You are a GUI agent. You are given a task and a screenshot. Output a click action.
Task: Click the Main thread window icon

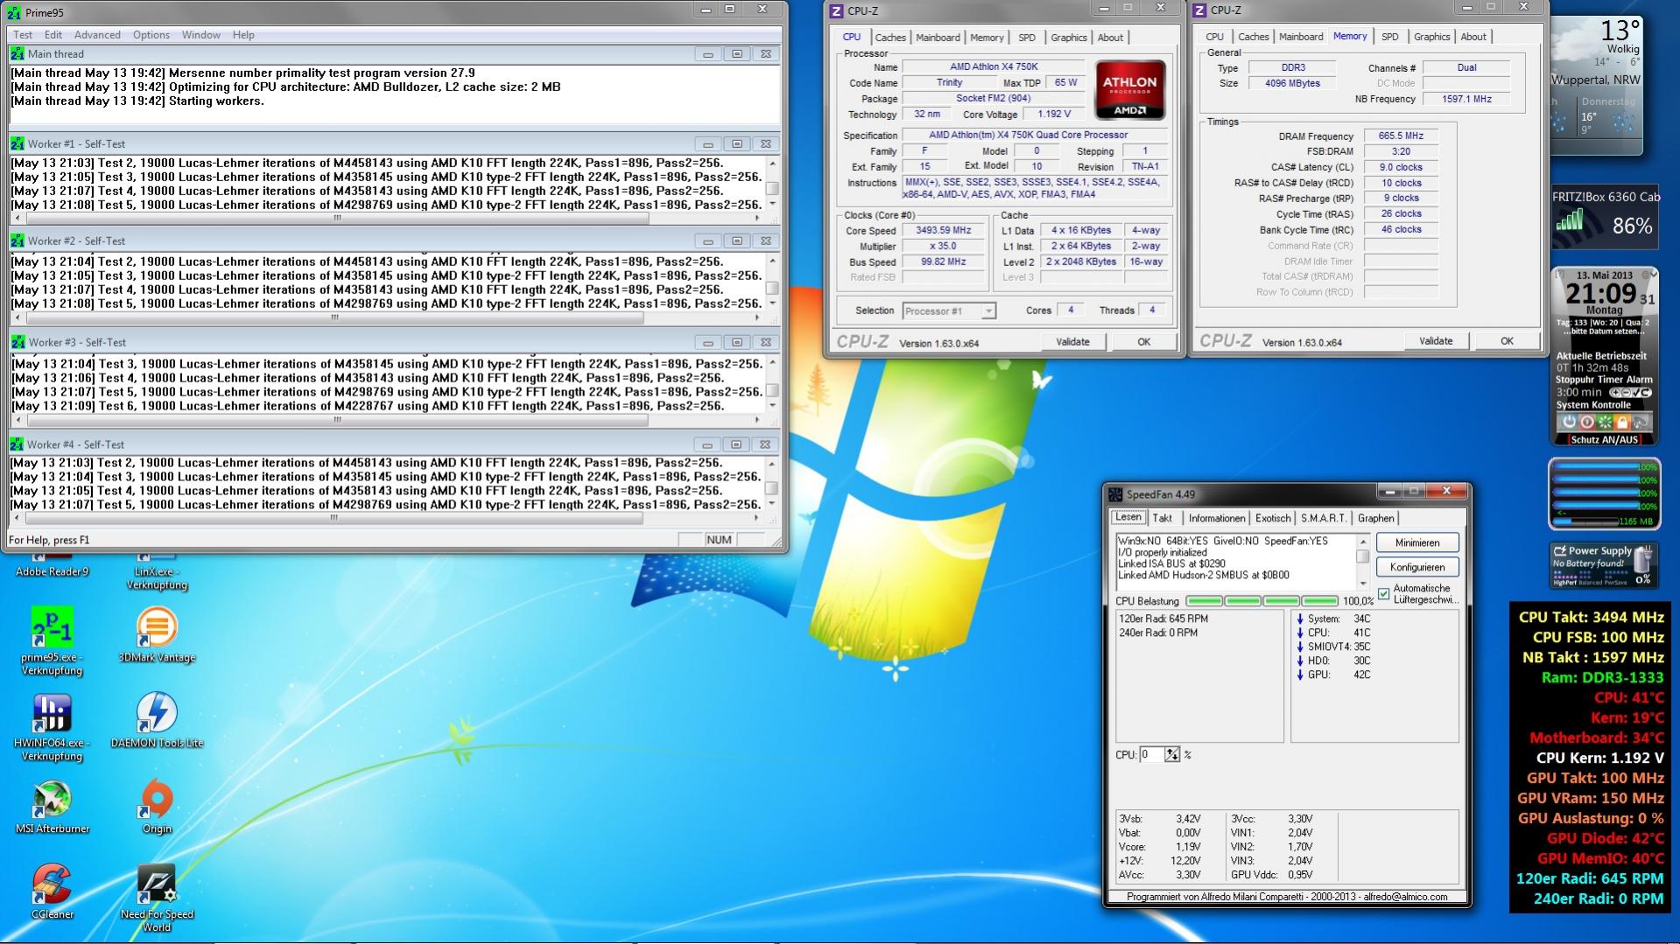click(x=18, y=53)
